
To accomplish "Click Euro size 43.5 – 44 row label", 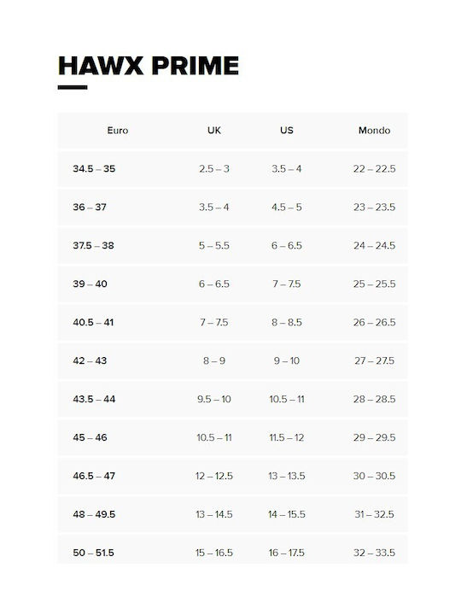I will coord(94,399).
